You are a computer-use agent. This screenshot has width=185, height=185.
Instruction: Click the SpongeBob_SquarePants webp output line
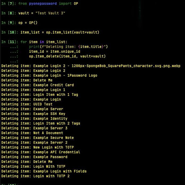click(x=91, y=66)
